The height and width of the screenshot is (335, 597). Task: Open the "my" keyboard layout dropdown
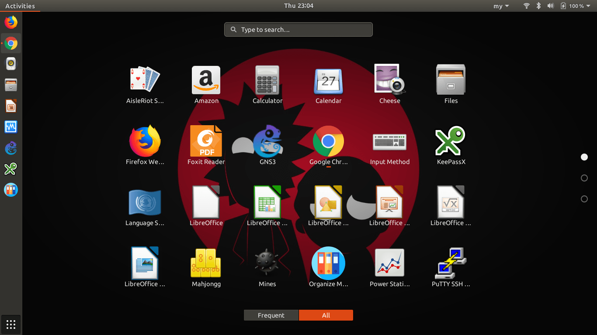[x=501, y=6]
